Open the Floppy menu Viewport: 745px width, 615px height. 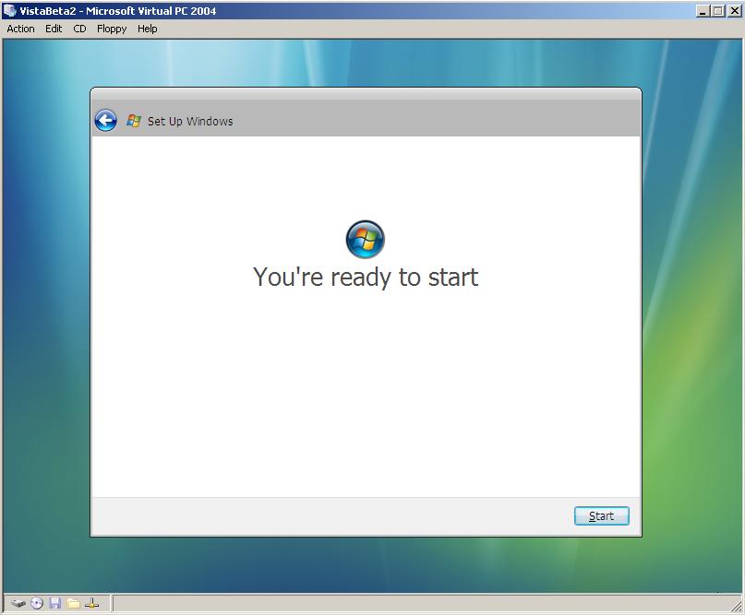(112, 29)
